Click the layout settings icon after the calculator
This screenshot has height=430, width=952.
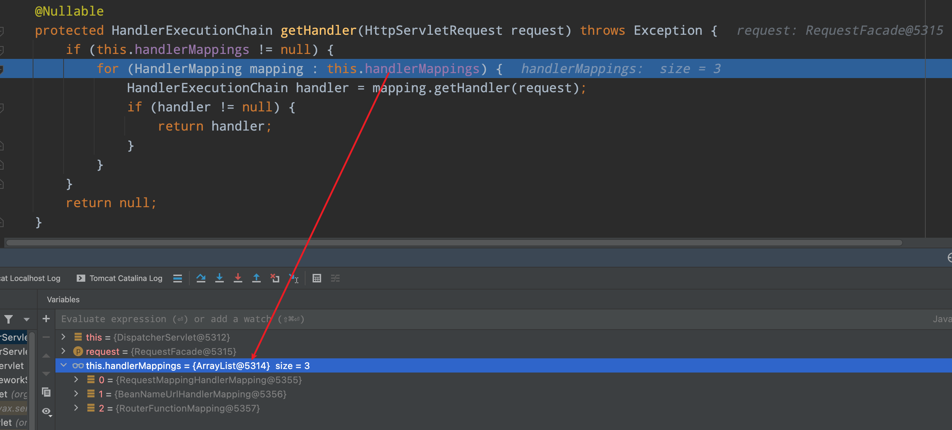click(x=335, y=278)
